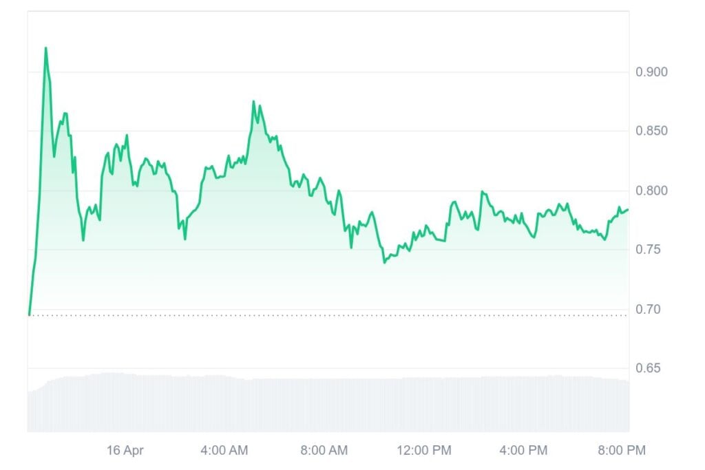
Task: Click the final point of the price line
Action: click(628, 210)
